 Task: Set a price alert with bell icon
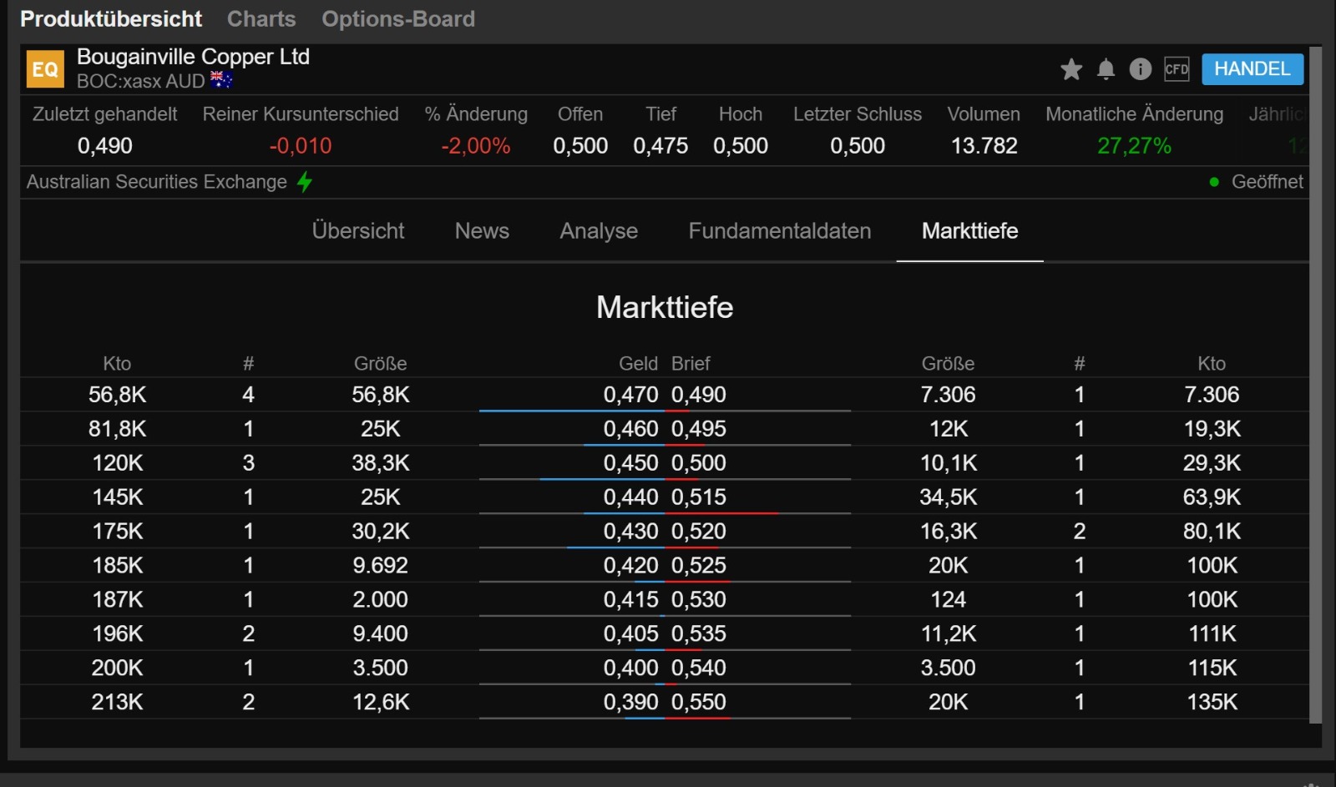pyautogui.click(x=1106, y=69)
